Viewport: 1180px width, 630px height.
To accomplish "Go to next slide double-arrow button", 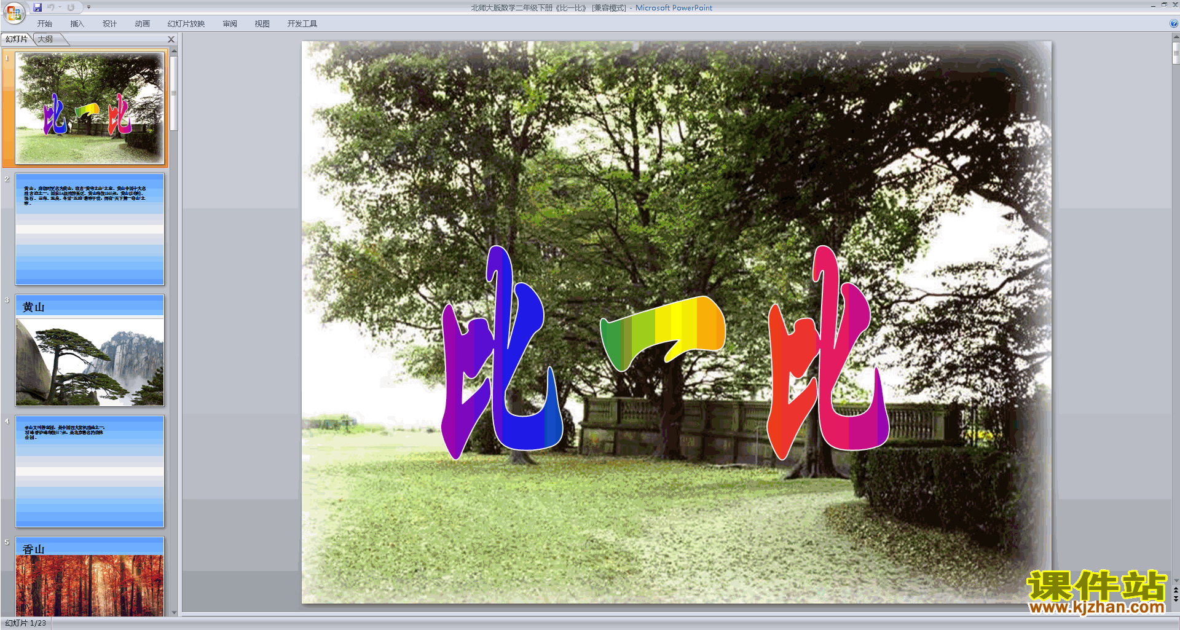I will tap(1176, 599).
